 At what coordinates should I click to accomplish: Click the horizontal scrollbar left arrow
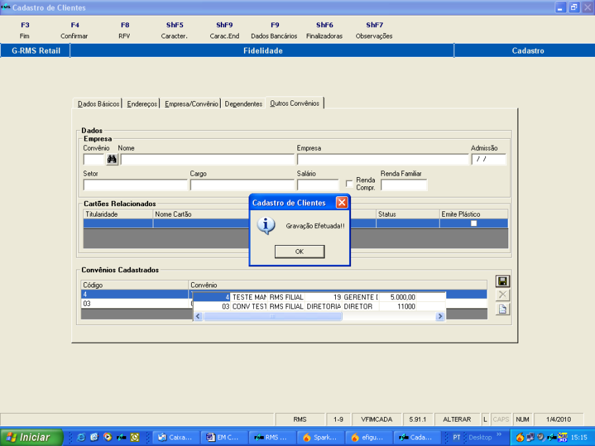198,316
